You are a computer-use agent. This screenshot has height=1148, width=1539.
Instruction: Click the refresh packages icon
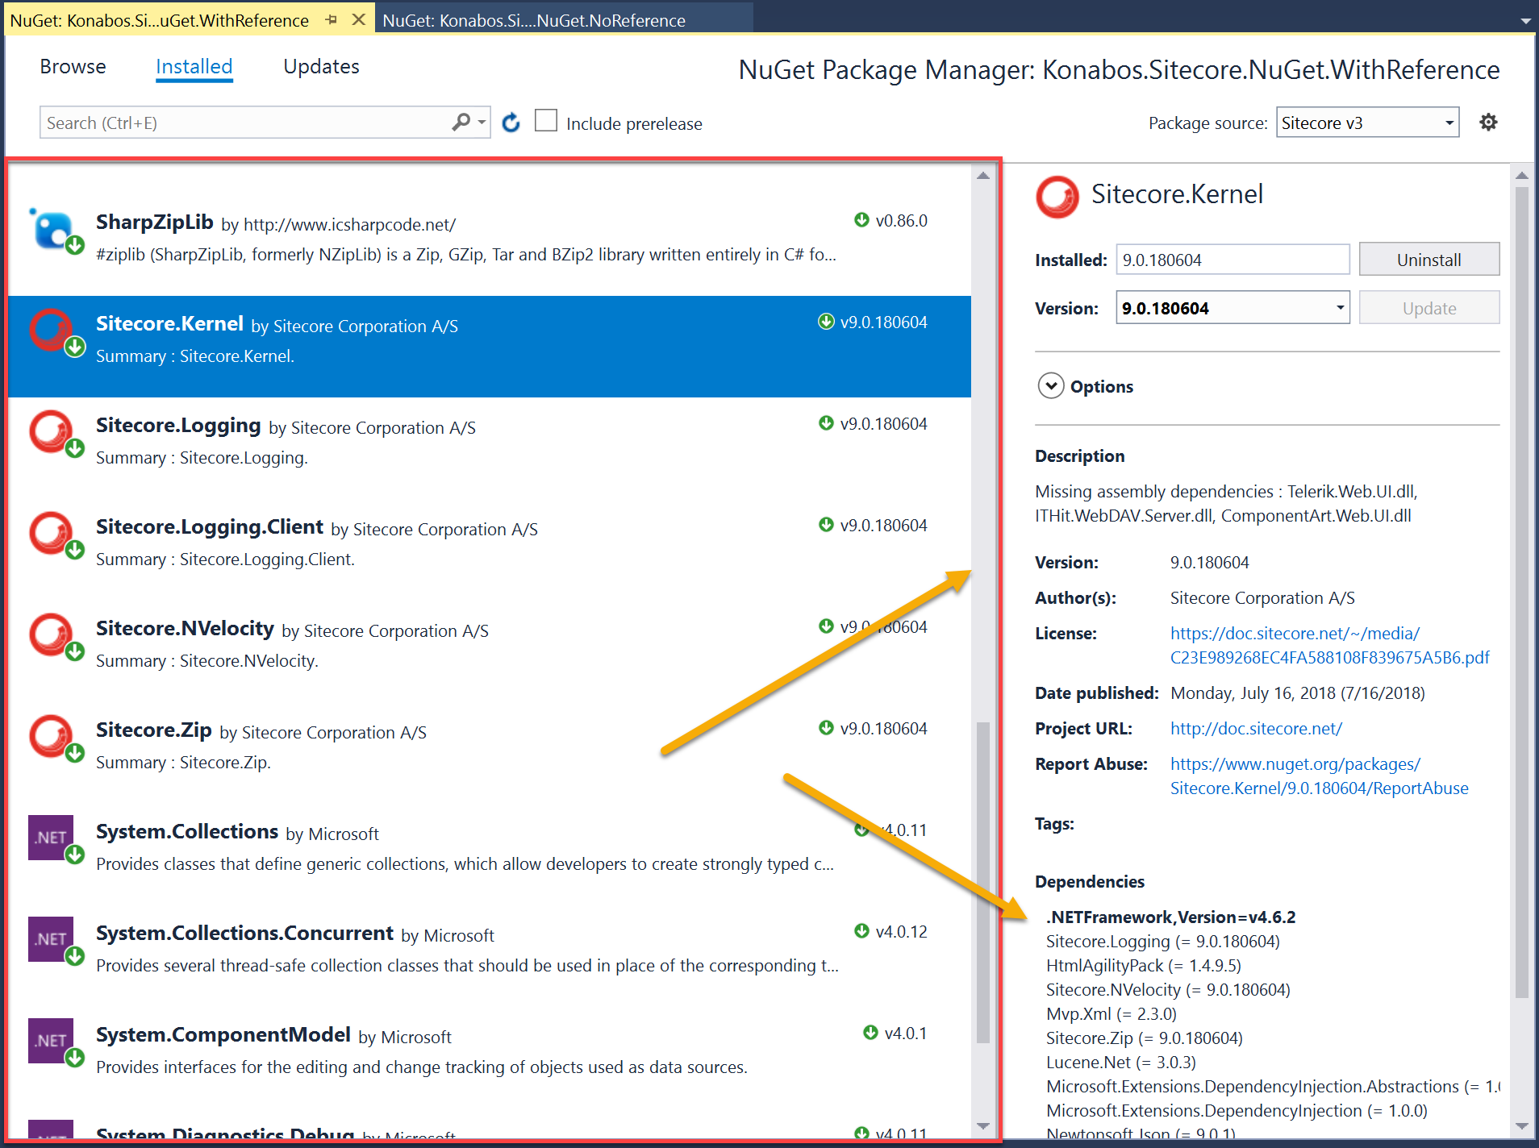click(511, 123)
